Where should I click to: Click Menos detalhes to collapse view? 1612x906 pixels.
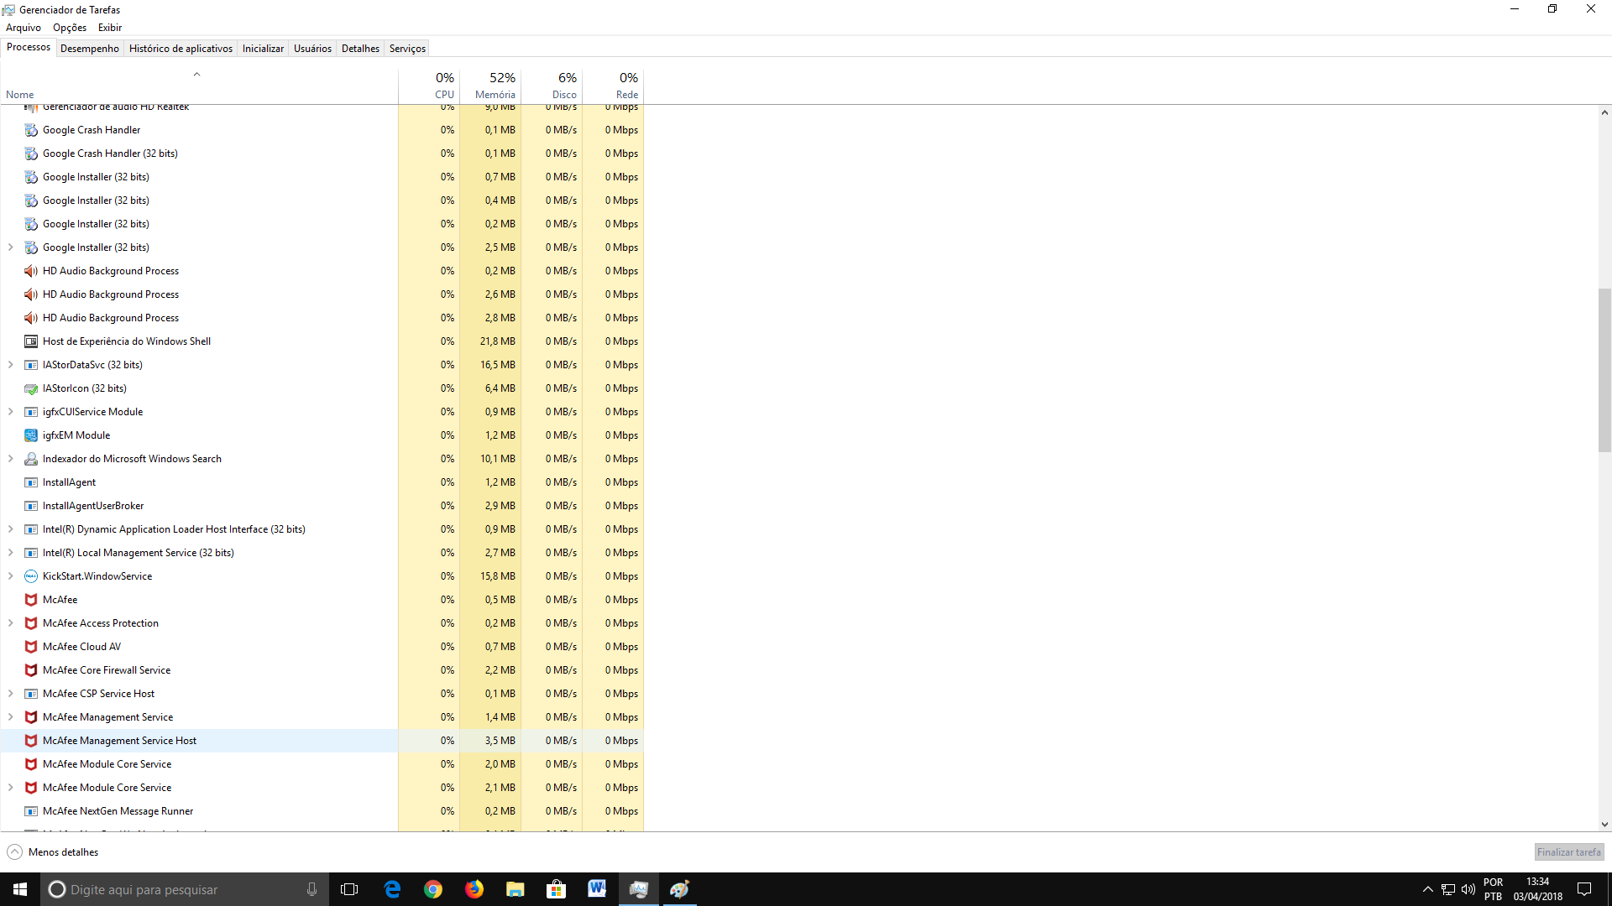53,852
